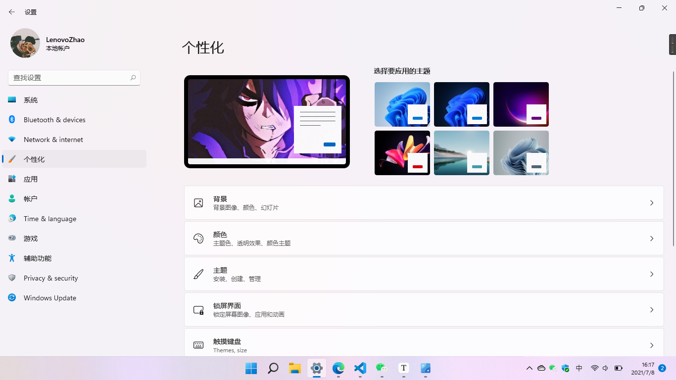Click the 游戏 gamepad icon

tap(12, 238)
